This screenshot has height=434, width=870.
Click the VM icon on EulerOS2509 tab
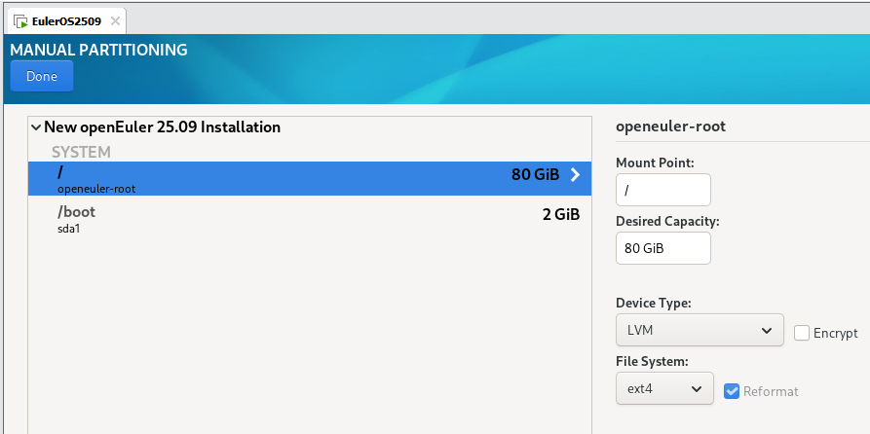point(21,22)
